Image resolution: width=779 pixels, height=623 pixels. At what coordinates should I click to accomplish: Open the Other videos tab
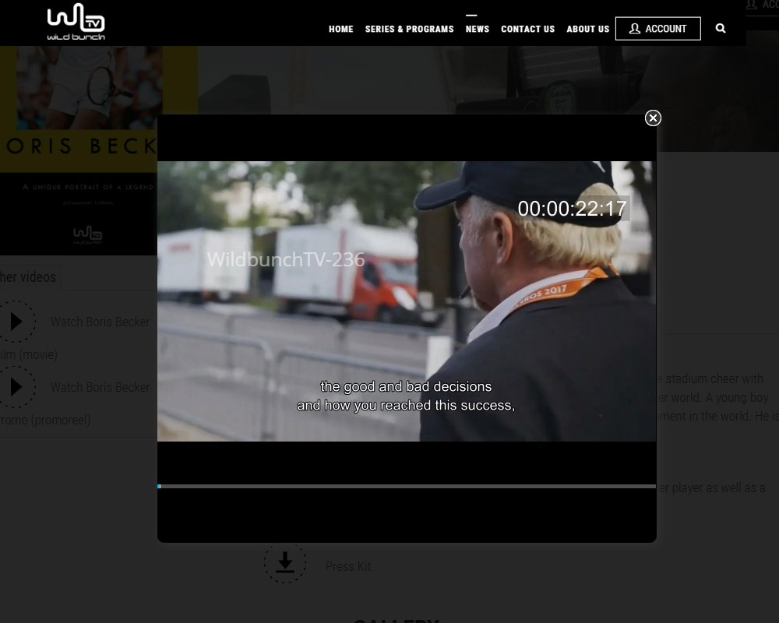click(x=29, y=276)
